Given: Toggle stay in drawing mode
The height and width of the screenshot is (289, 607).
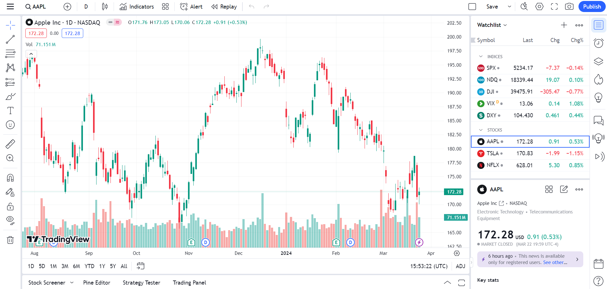Looking at the screenshot, I should coord(10,192).
